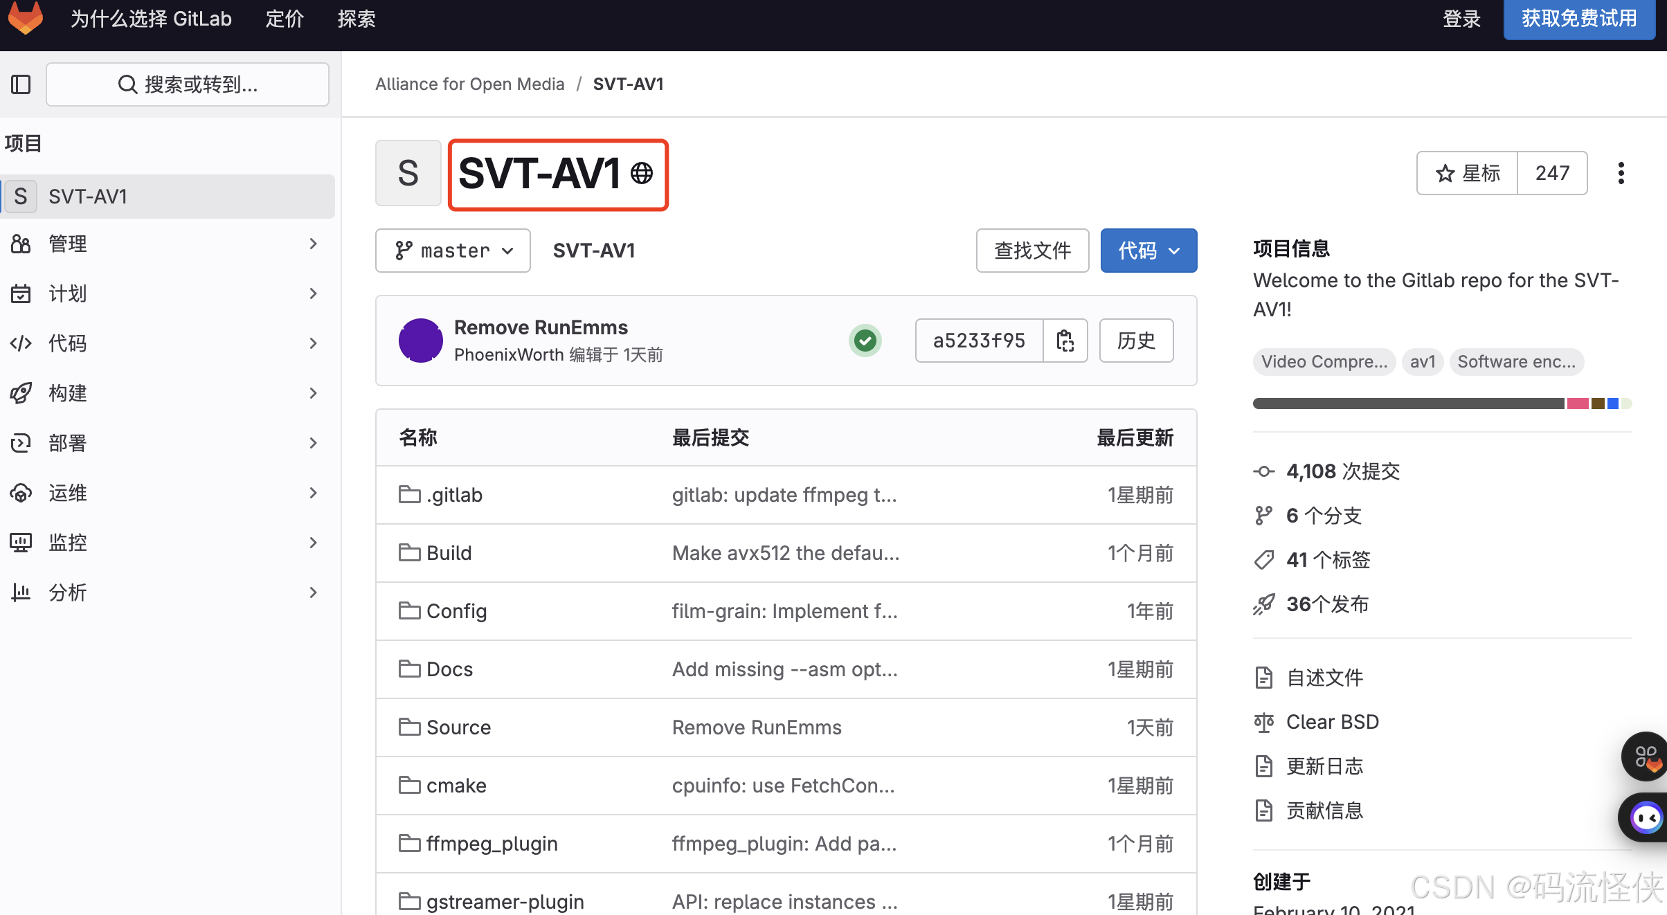
Task: Open the three-dot project actions menu
Action: 1621,173
